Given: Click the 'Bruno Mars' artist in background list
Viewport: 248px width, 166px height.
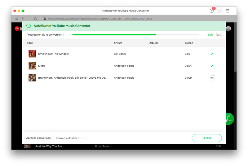Looking at the screenshot, I should (x=102, y=146).
